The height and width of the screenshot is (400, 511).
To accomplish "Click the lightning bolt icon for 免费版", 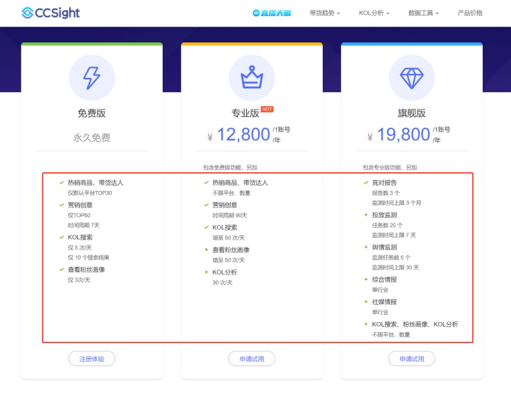I will pyautogui.click(x=92, y=77).
